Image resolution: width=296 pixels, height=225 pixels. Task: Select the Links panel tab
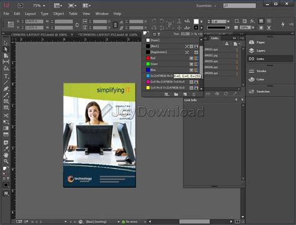(215, 38)
